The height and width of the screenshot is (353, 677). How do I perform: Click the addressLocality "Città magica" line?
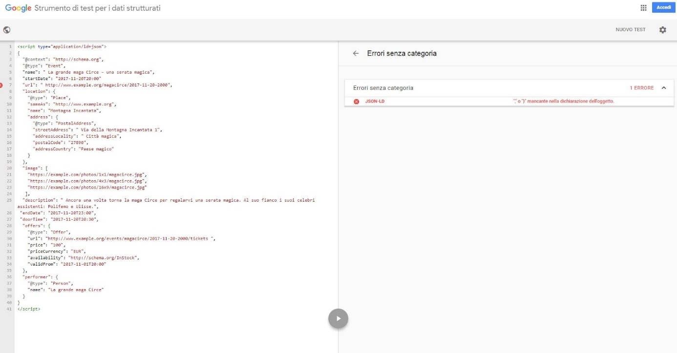click(77, 136)
